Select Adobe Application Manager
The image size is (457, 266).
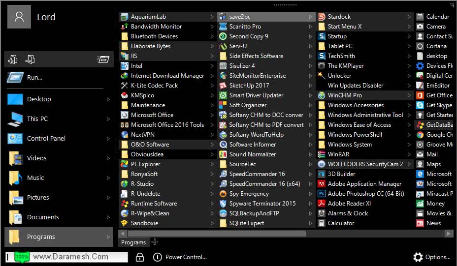coord(364,184)
